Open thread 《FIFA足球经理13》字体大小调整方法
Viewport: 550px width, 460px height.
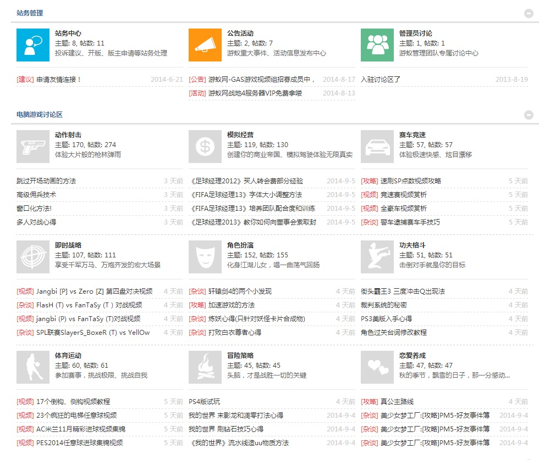tap(246, 195)
